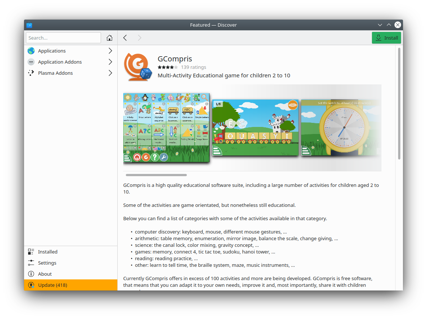Click the 'reading: reading practice' bullet
The image size is (427, 319).
(167, 259)
